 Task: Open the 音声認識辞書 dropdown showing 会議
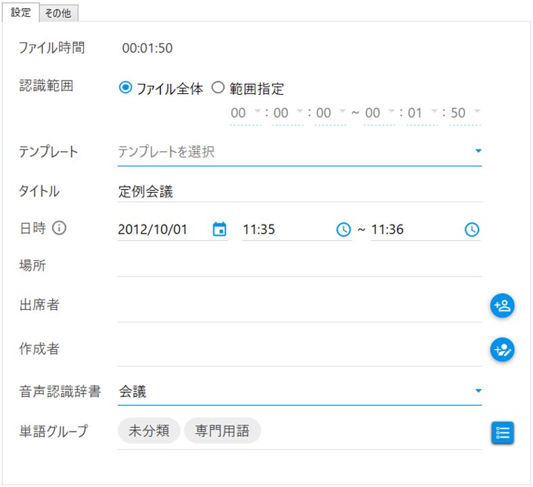click(x=300, y=392)
